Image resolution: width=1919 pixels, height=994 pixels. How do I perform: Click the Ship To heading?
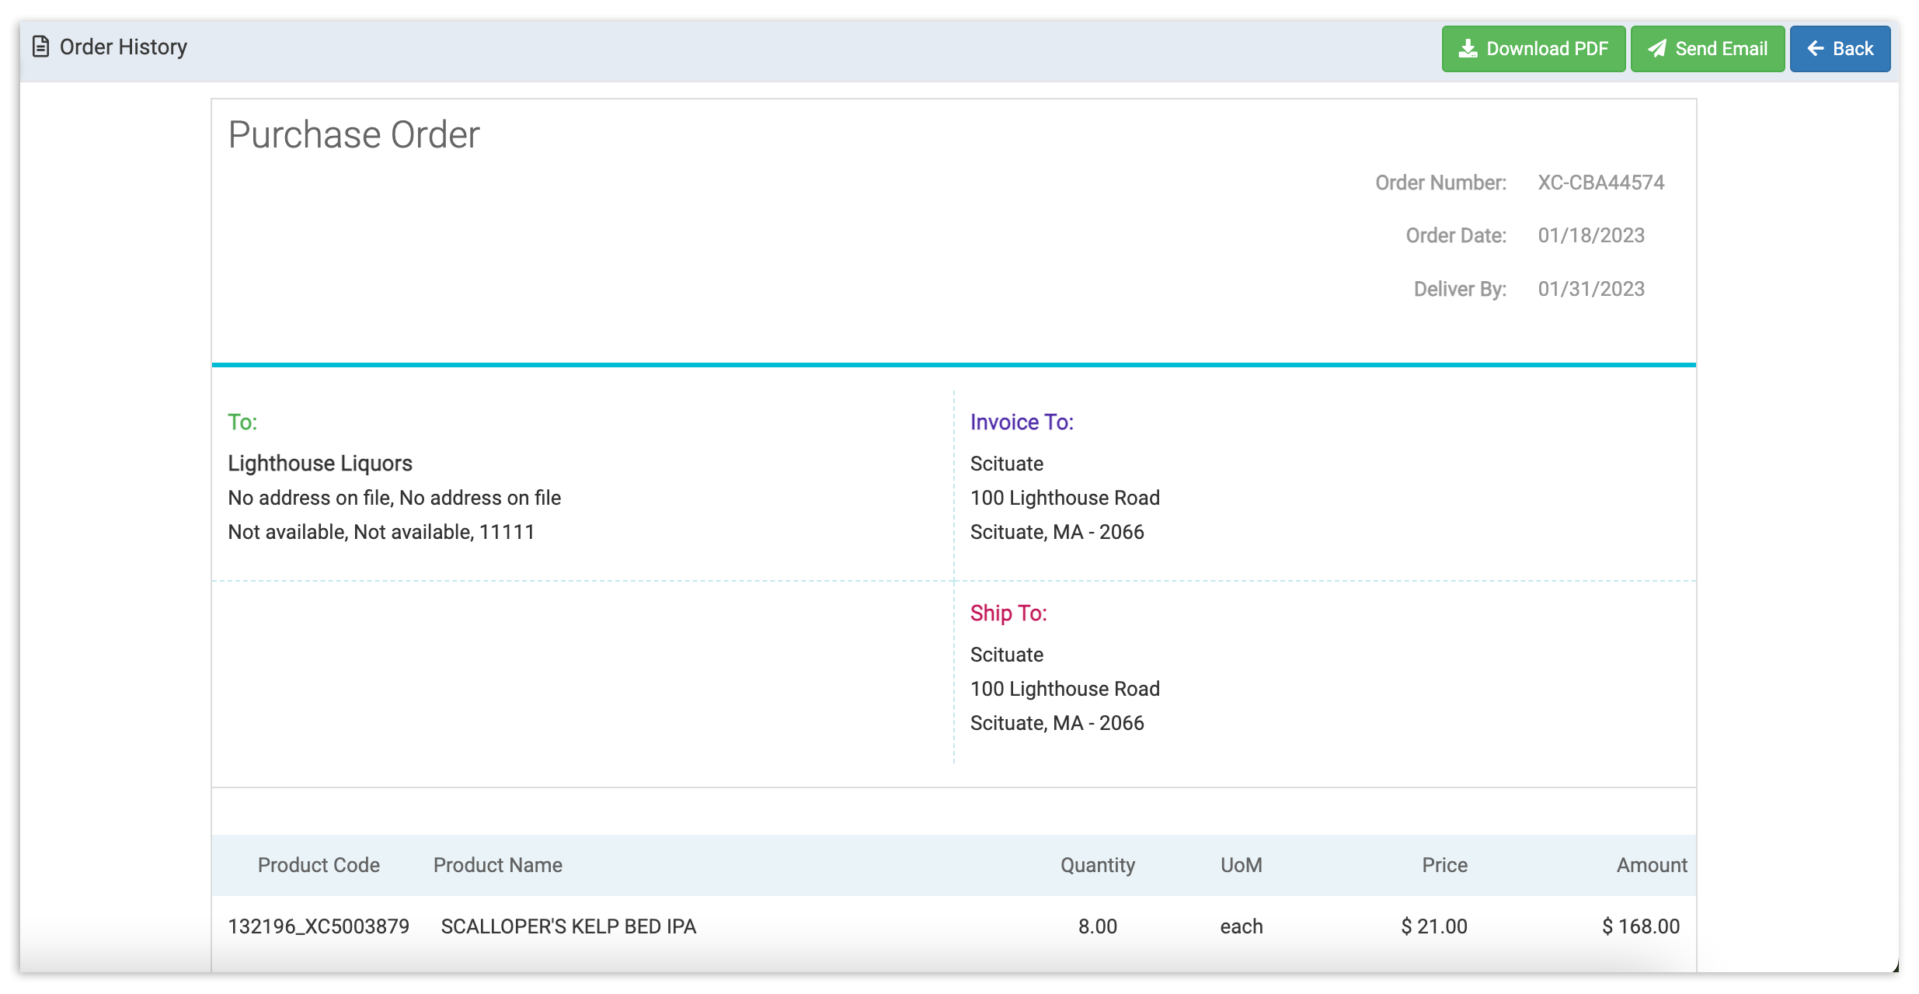tap(1008, 613)
